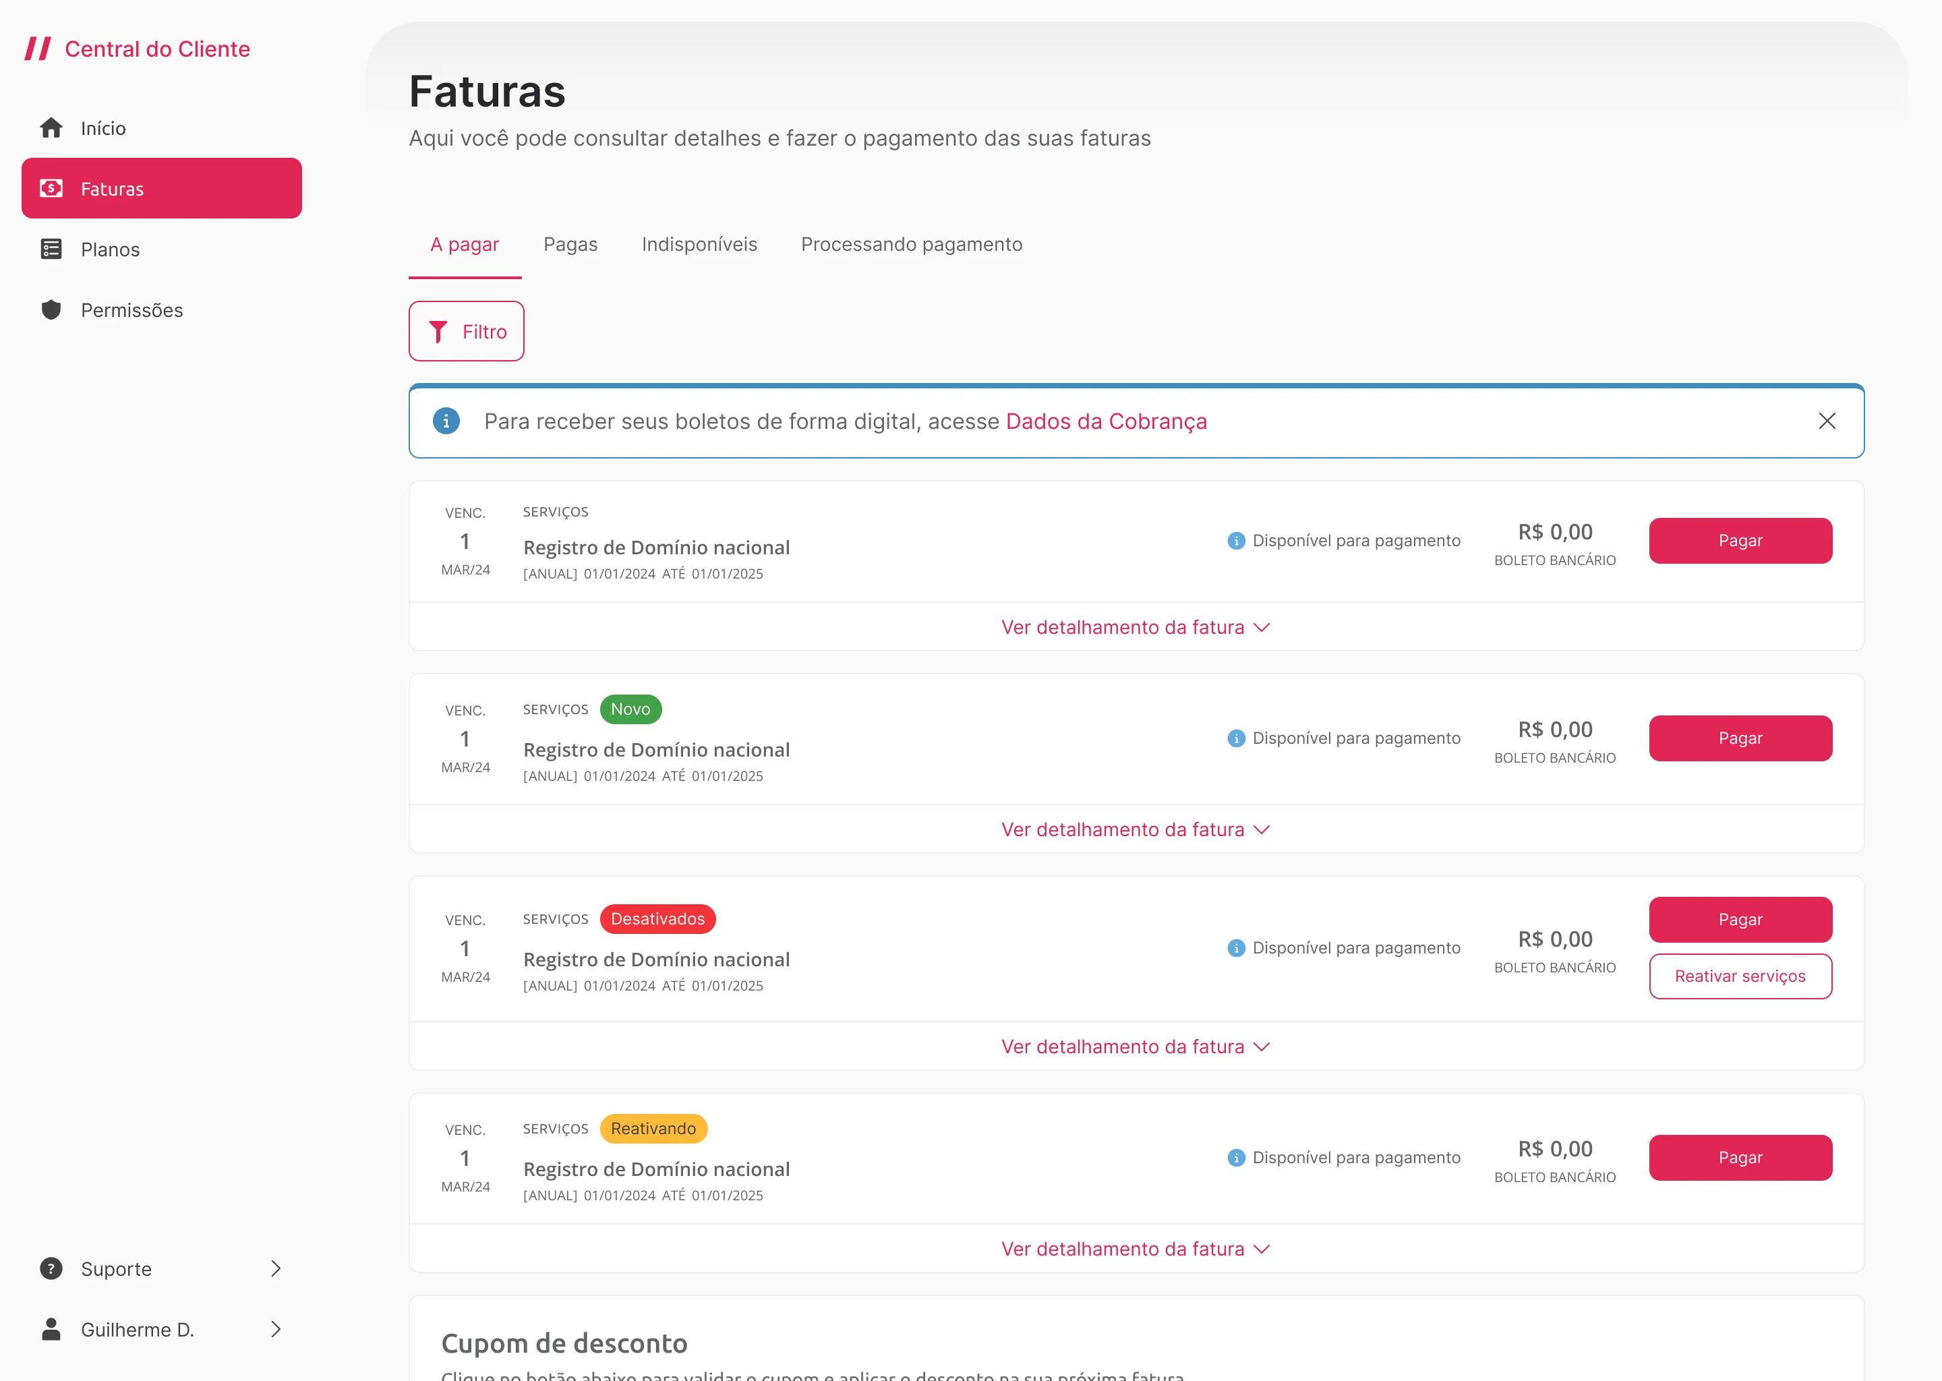Click the yellow Reativando badge

pos(654,1128)
